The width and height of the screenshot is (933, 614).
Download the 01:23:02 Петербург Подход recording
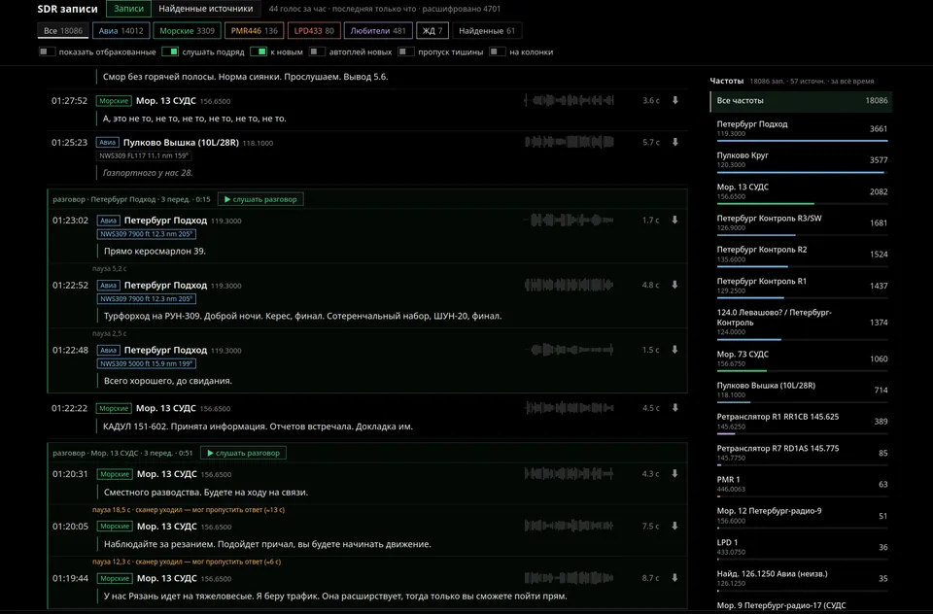pos(674,221)
